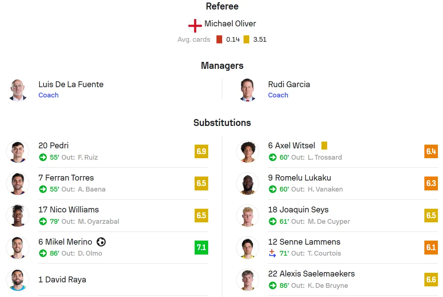The width and height of the screenshot is (443, 297).
Task: Click the injury substitution icon for Senne Lammens
Action: point(273,253)
